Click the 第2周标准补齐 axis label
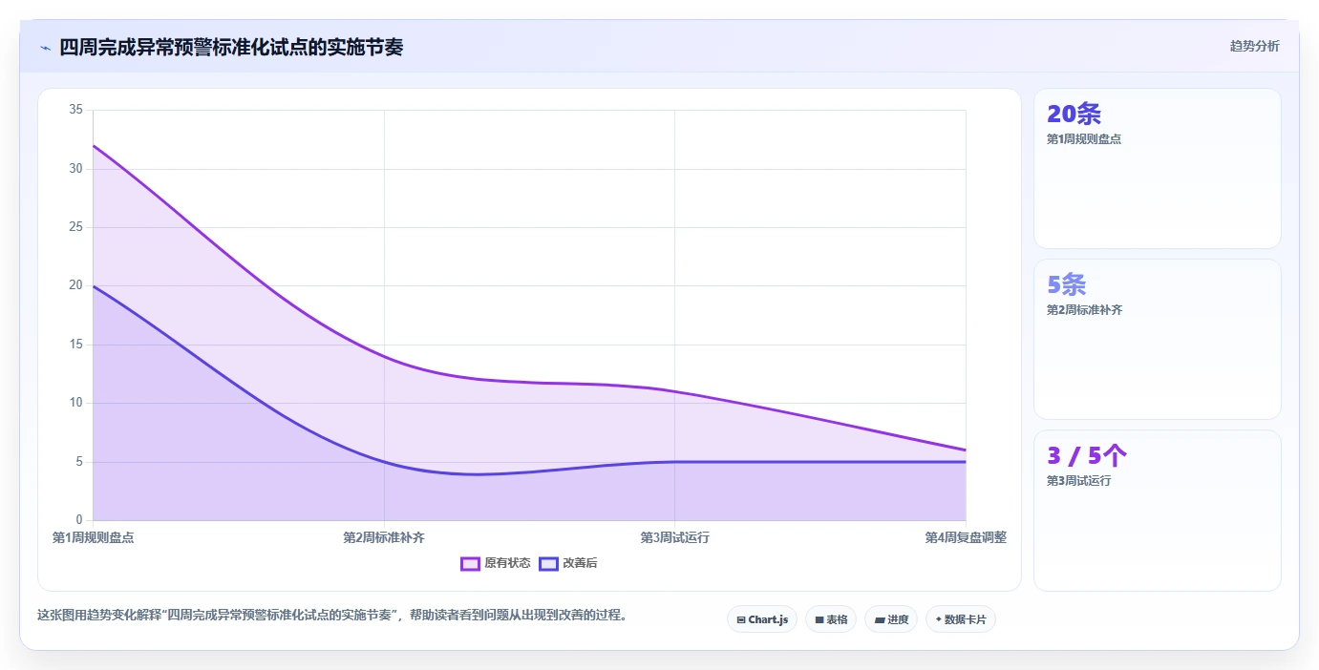This screenshot has height=670, width=1319. (384, 537)
